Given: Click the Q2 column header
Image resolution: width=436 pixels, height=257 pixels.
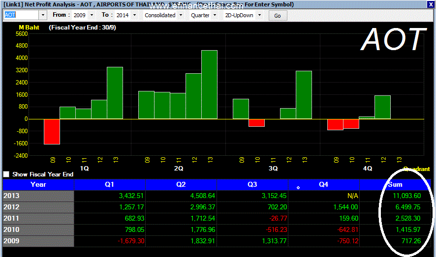Looking at the screenshot, I should 181,185.
